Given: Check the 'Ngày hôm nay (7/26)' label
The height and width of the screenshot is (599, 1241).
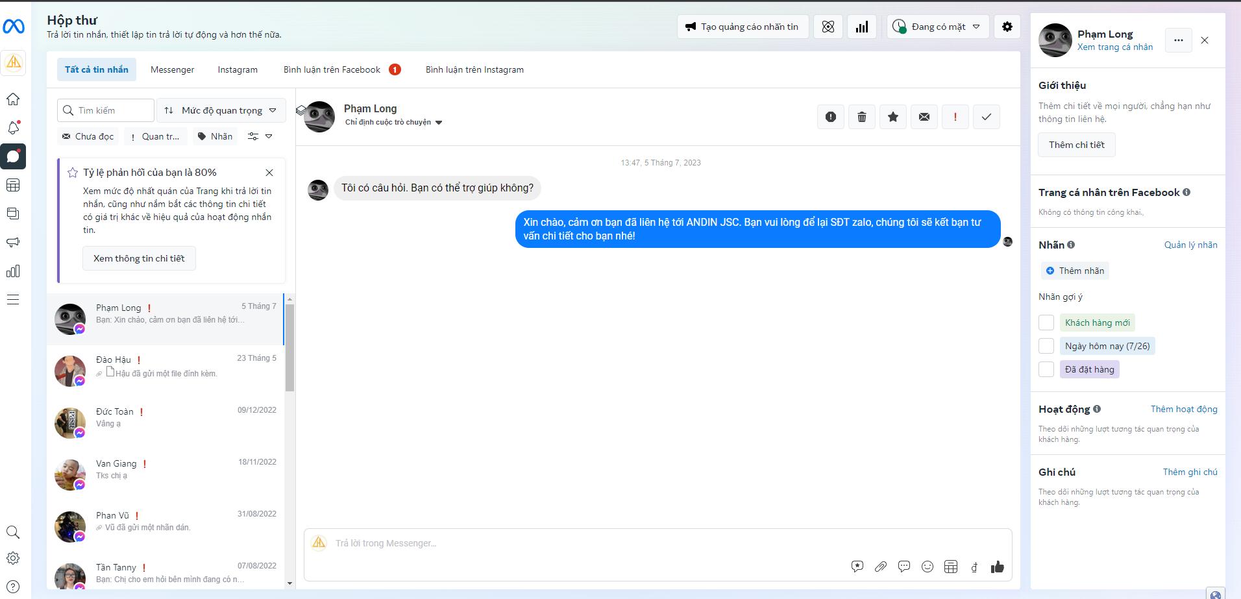Looking at the screenshot, I should click(x=1046, y=346).
